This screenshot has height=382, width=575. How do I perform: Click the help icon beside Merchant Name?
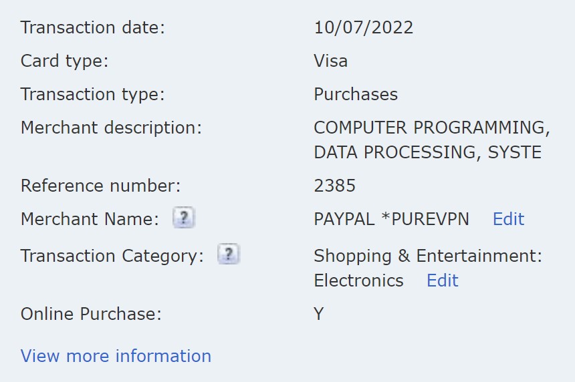(x=183, y=218)
